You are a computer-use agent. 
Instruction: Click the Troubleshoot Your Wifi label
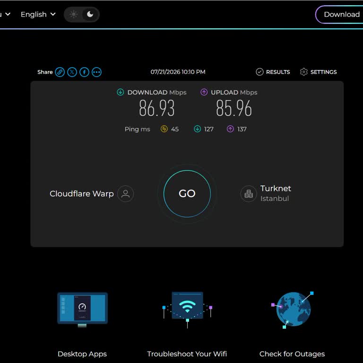[x=187, y=354]
